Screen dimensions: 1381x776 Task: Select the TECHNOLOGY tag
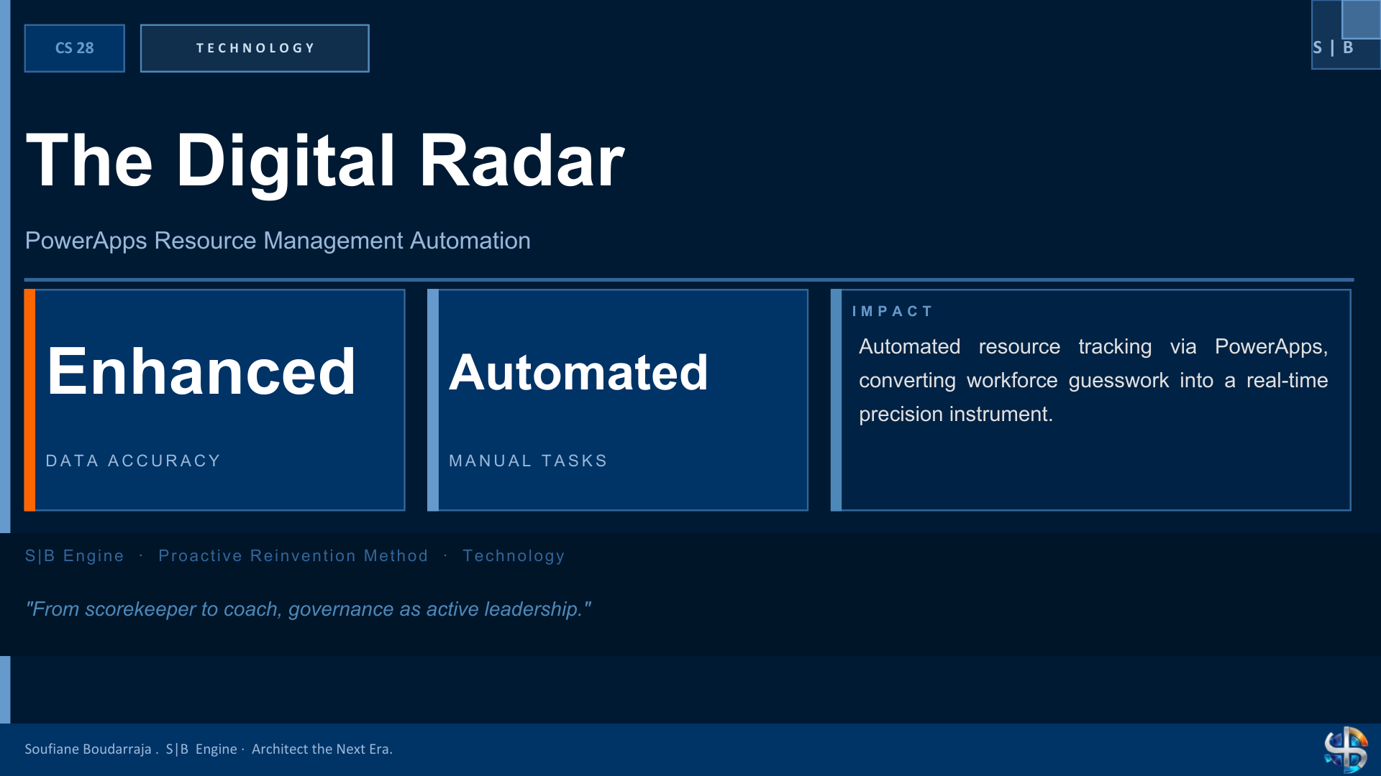pos(255,48)
